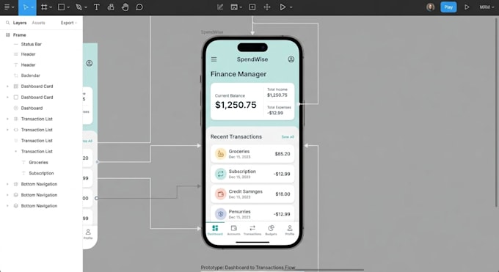Click the edit object pencil icon
This screenshot has width=499, height=272.
click(x=220, y=7)
